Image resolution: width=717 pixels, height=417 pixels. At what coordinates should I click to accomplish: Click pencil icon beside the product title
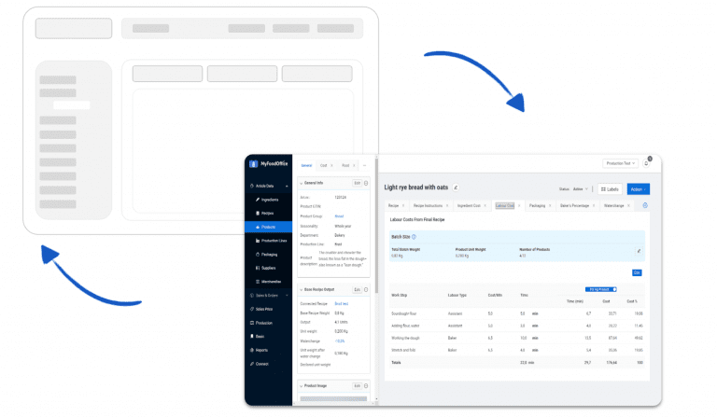coord(457,188)
